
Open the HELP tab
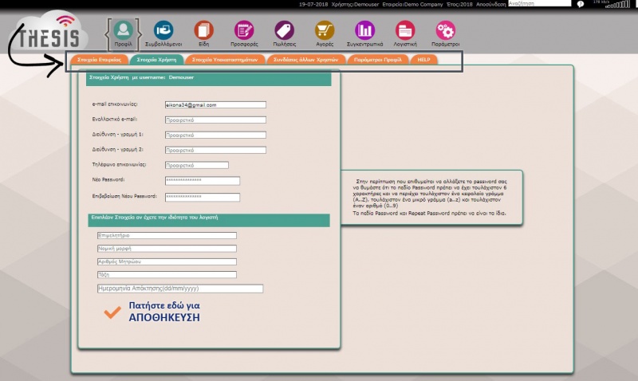(x=424, y=60)
